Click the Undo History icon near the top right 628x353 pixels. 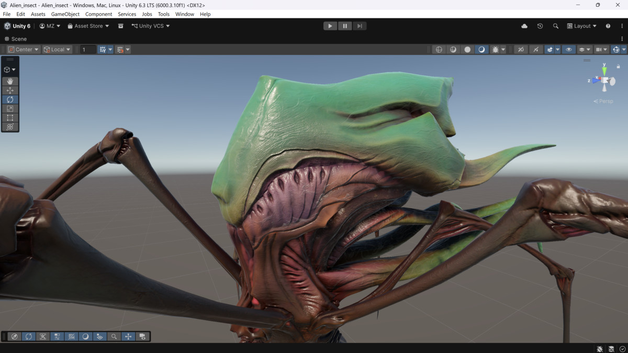(540, 26)
